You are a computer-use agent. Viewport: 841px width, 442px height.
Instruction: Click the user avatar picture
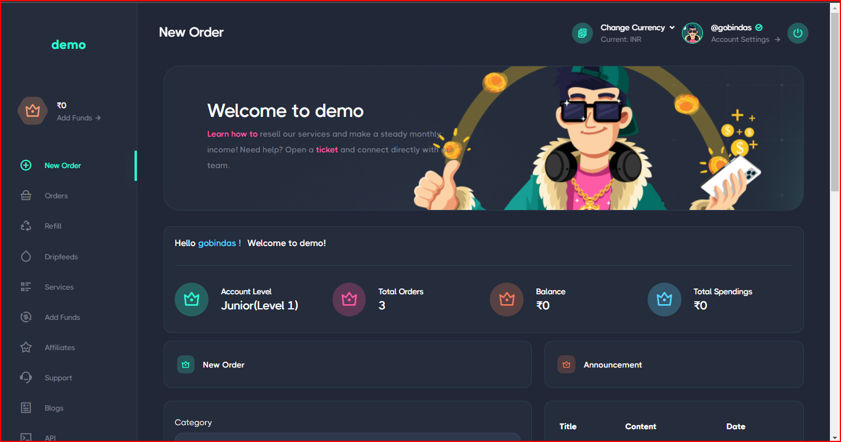coord(692,33)
